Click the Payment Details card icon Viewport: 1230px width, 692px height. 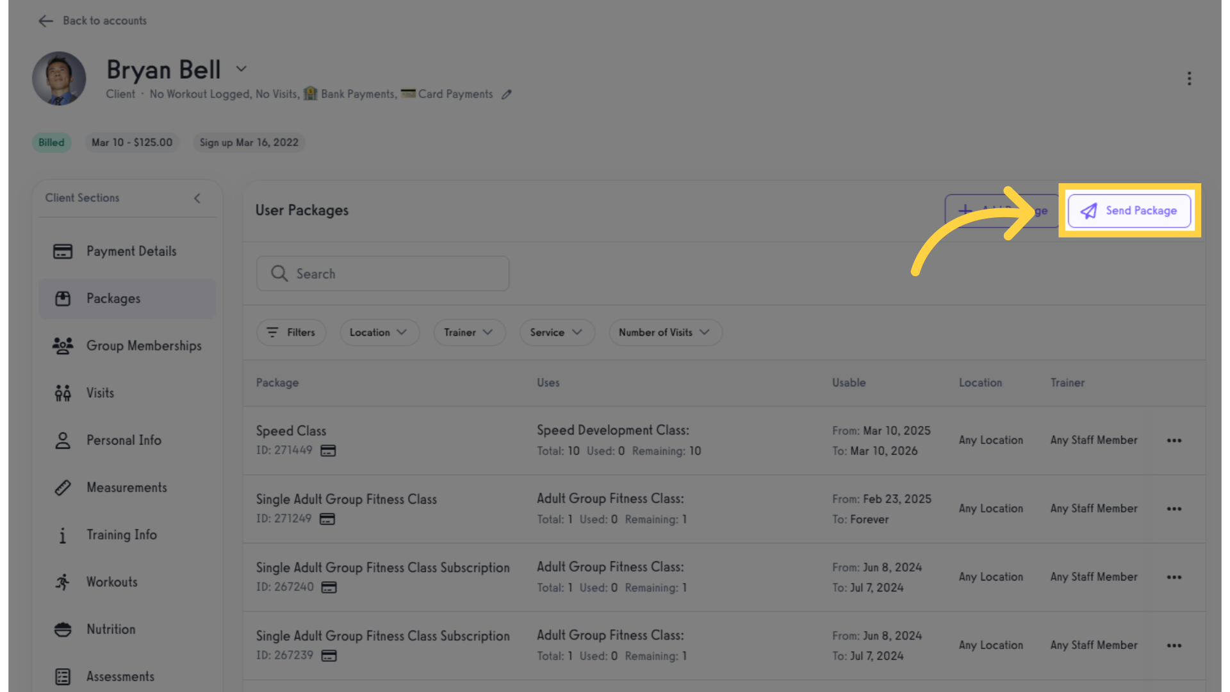[63, 251]
